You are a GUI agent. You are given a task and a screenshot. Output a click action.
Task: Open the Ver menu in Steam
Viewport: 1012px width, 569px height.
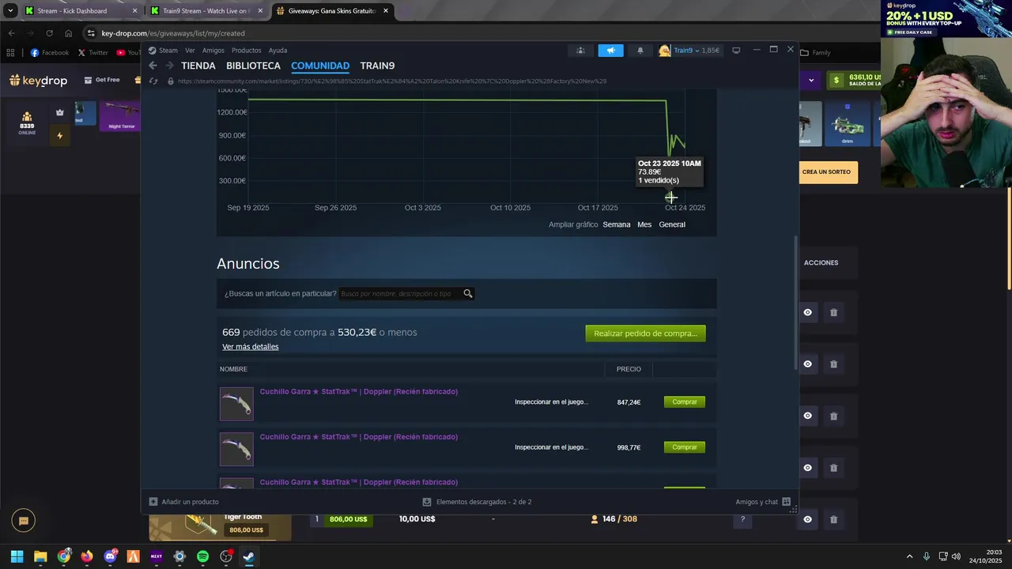pyautogui.click(x=190, y=51)
